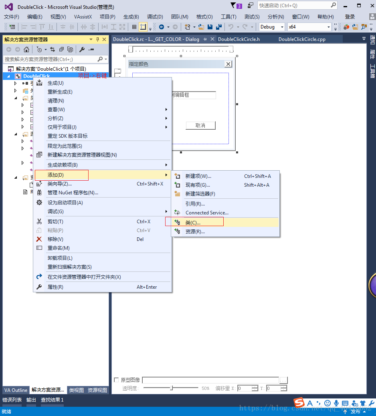The image size is (376, 416).
Task: Click the account avatar icon beside 登录
Action: (372, 17)
